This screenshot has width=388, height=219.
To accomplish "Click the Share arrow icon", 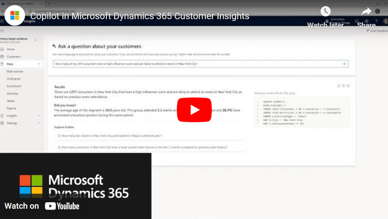I will coord(366,12).
